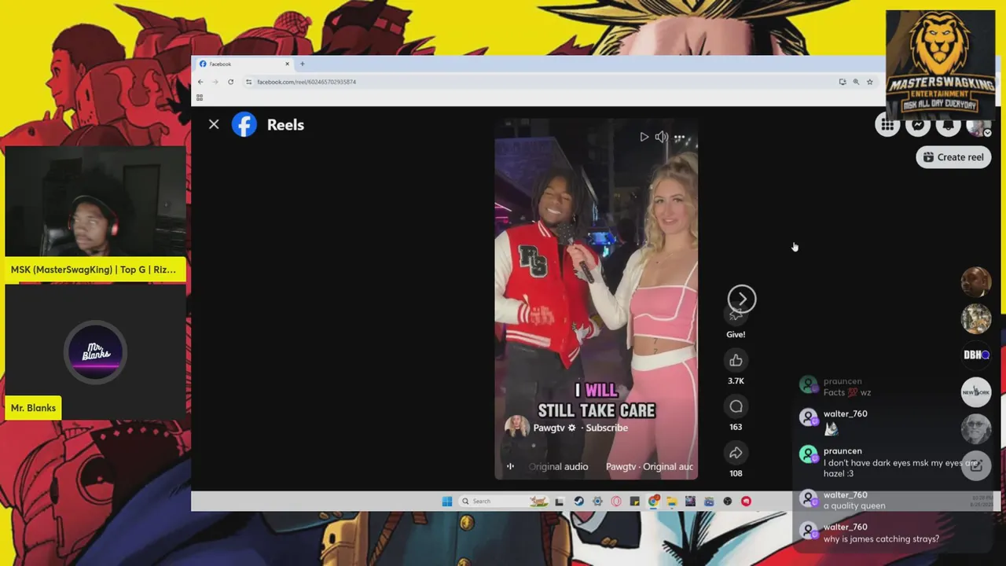Open comments using the speech bubble icon
Screen dimensions: 1006x566
click(x=736, y=406)
